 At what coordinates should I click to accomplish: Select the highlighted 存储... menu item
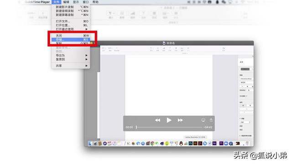click(71, 40)
